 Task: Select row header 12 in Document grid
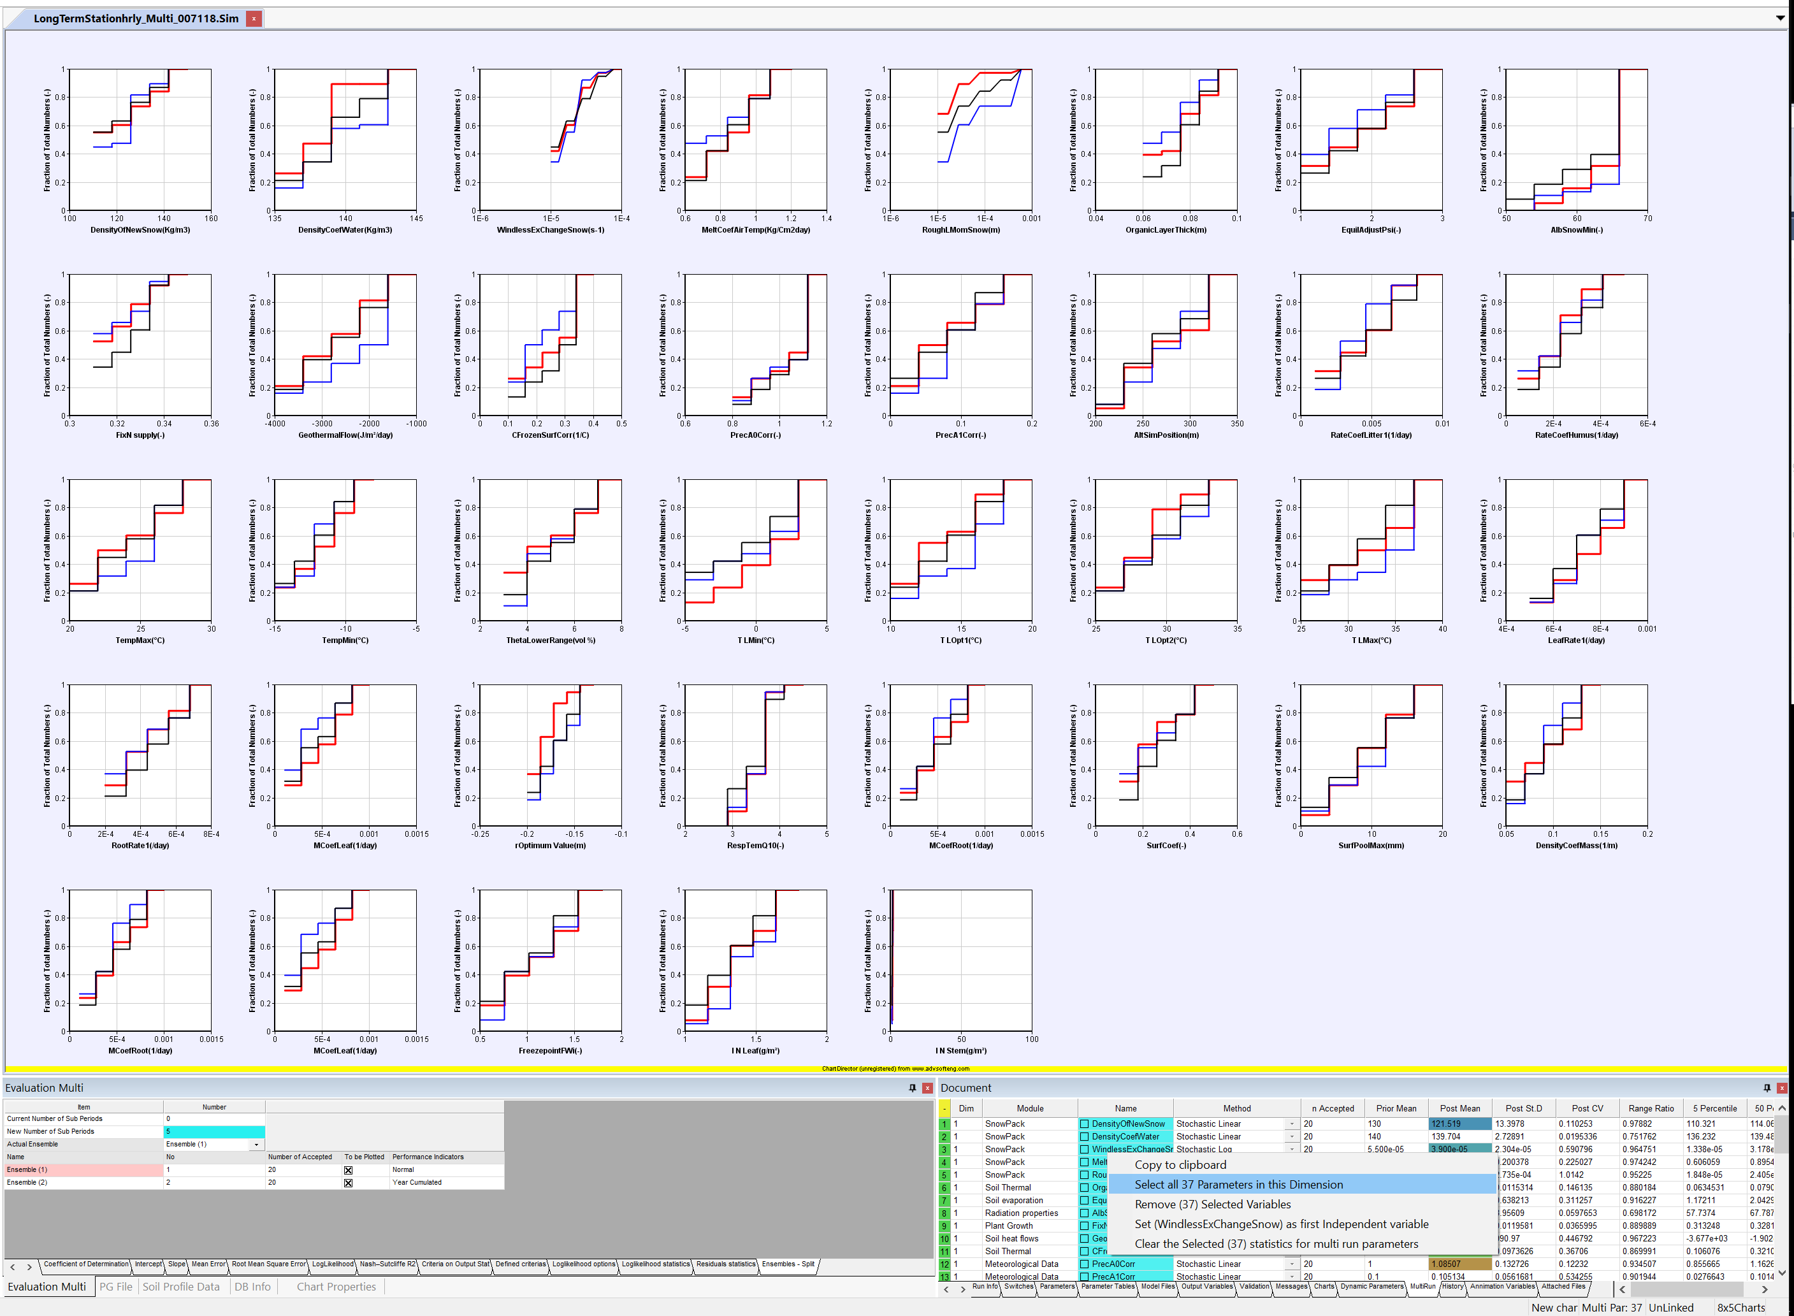944,1264
